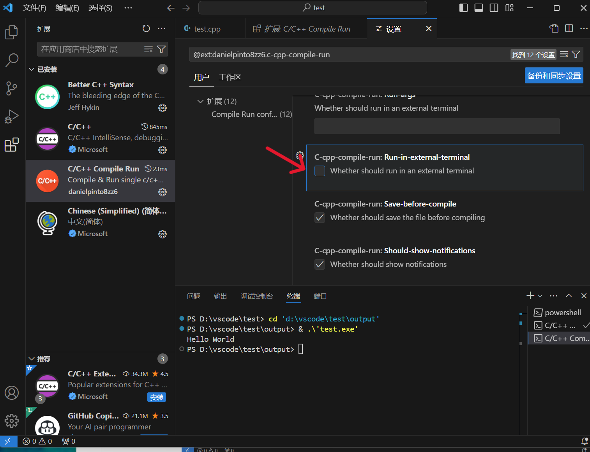Open the Extensions view icon
Viewport: 590px width, 452px height.
tap(12, 145)
